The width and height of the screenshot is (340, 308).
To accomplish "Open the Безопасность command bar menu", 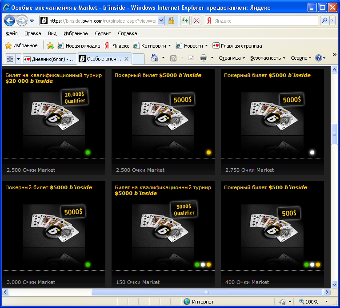I will pos(268,58).
